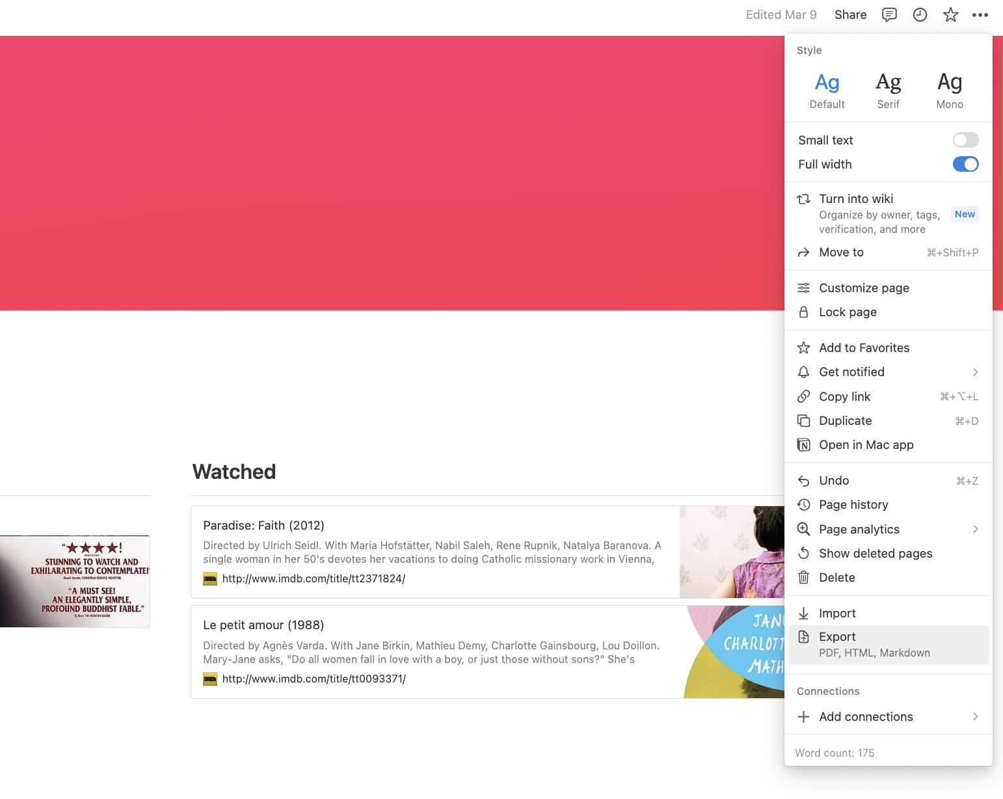1003x799 pixels.
Task: Click the Delete trash can icon
Action: (804, 578)
